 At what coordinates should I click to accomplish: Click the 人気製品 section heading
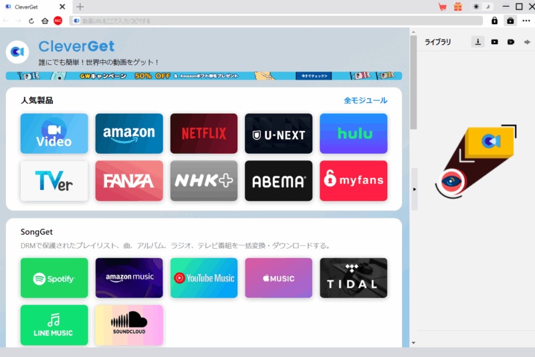tap(37, 100)
